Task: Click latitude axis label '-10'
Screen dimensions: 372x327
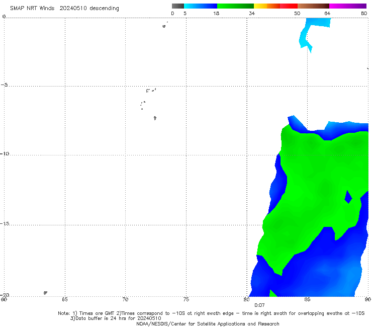Action: (x=5, y=153)
